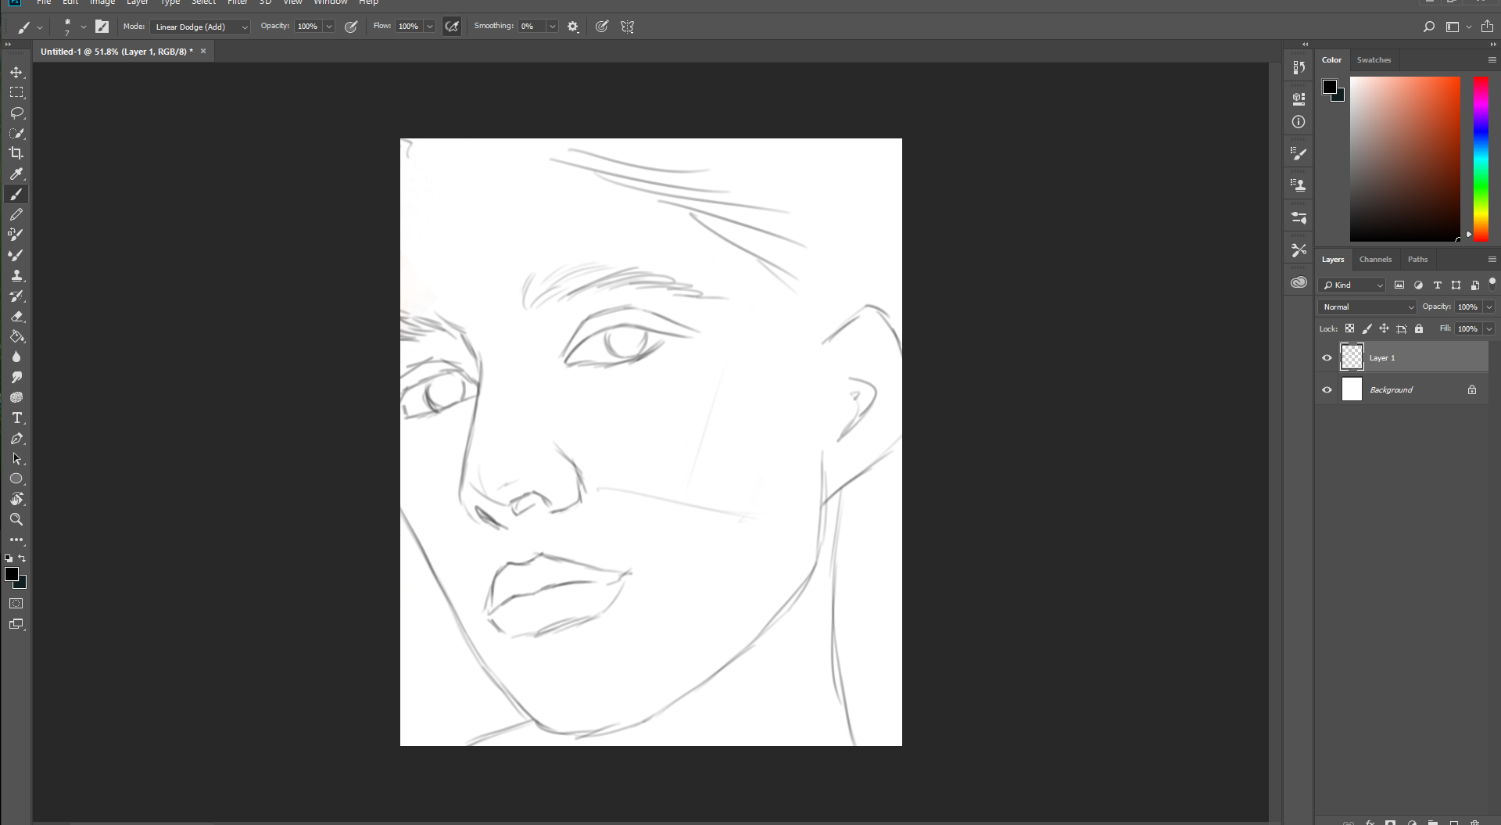Select the Quick Selection tool

[16, 133]
